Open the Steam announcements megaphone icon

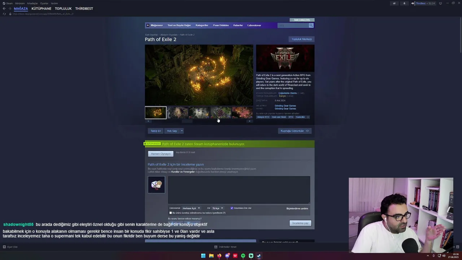(394, 3)
